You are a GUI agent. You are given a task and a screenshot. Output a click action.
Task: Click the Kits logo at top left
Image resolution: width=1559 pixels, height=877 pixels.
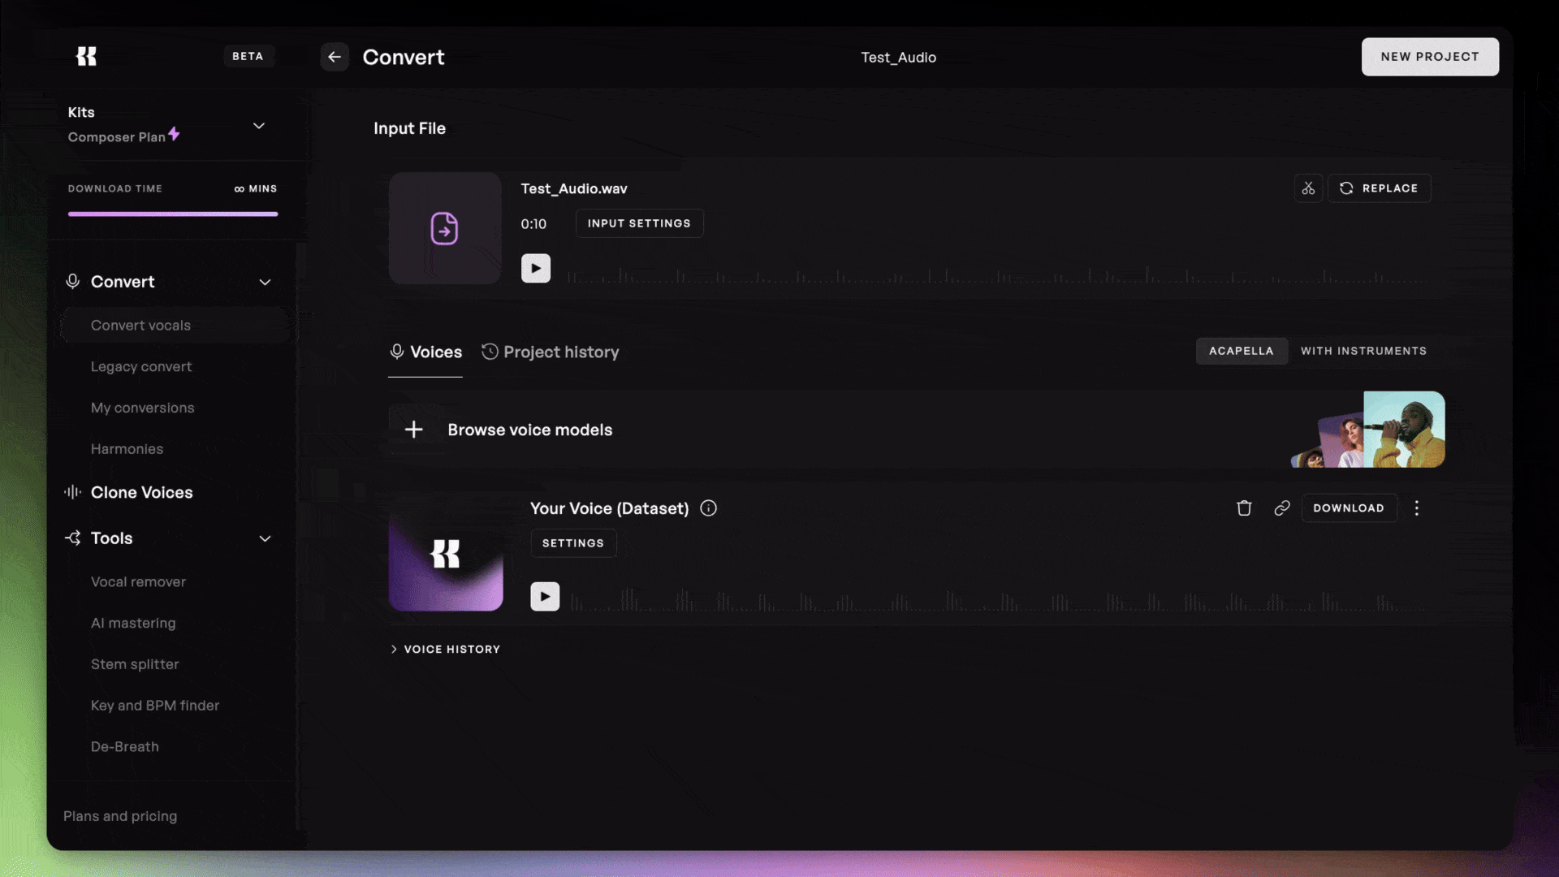[86, 56]
